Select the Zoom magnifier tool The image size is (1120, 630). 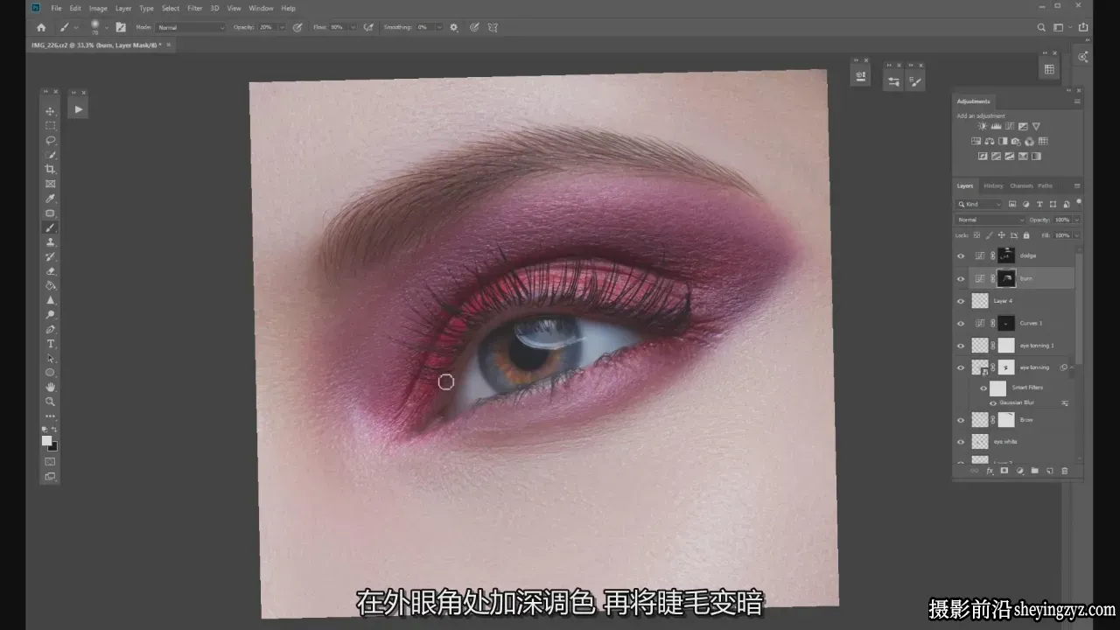click(x=50, y=402)
